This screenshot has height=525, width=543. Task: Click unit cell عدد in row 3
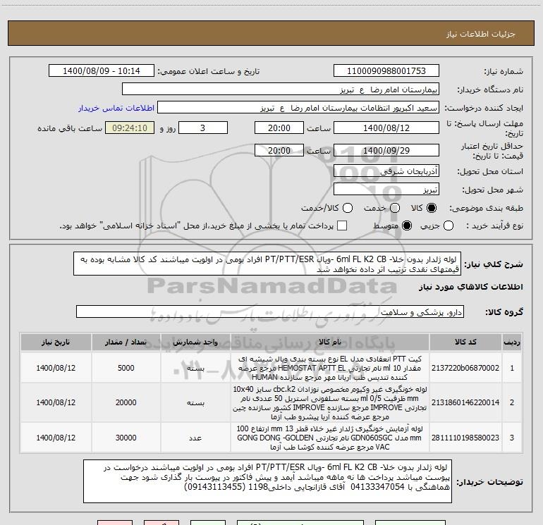tap(195, 438)
